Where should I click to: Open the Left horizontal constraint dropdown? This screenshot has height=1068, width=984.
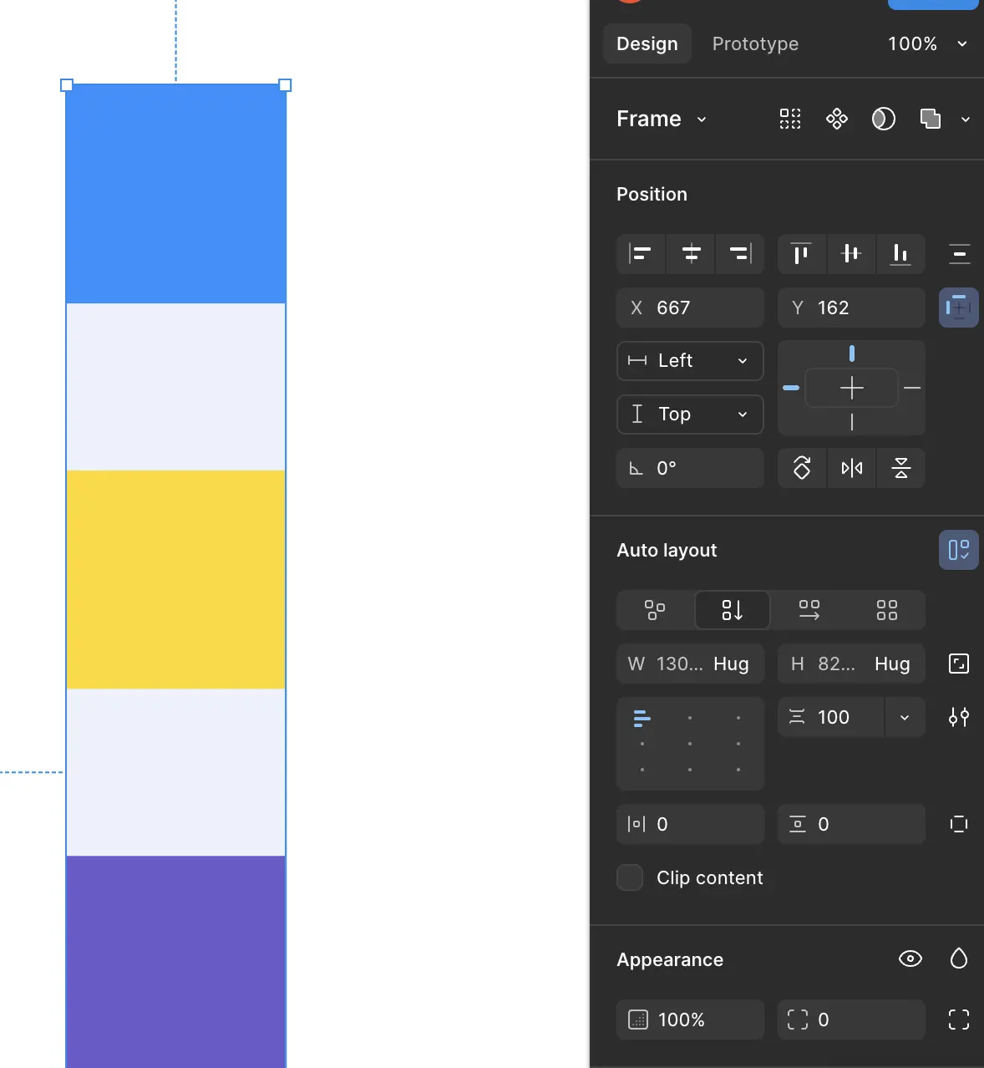[690, 361]
